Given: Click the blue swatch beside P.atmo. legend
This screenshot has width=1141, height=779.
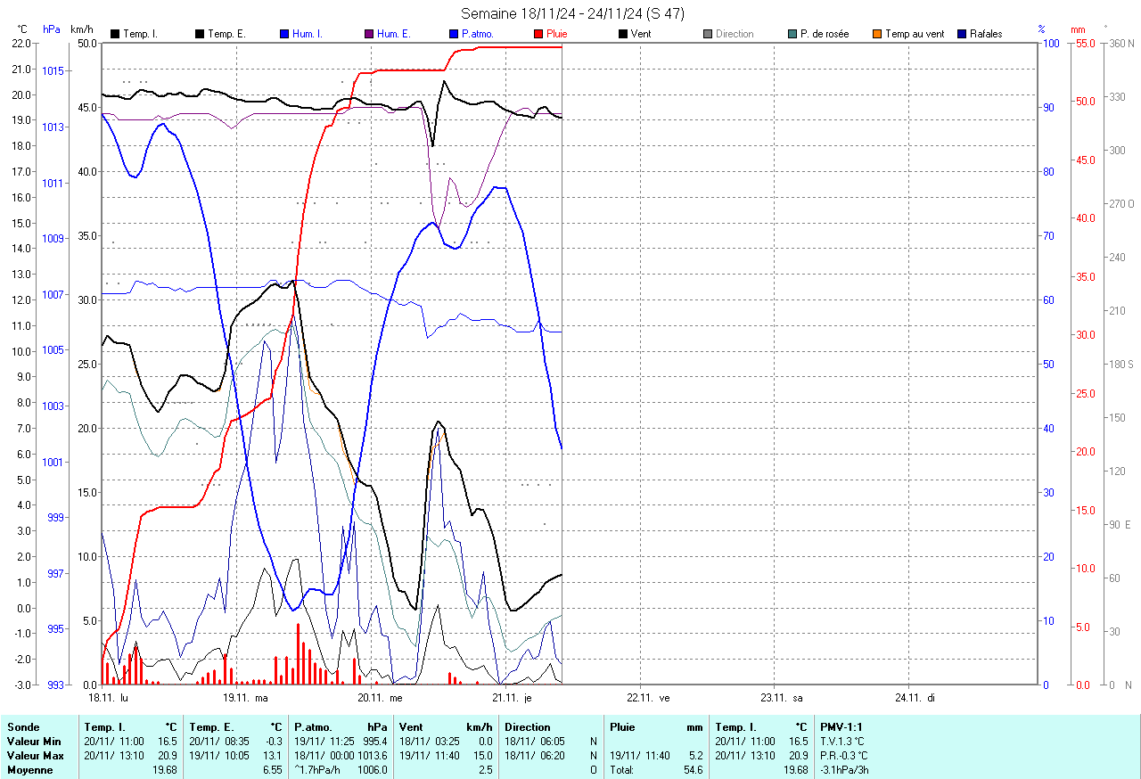Looking at the screenshot, I should coord(453,34).
